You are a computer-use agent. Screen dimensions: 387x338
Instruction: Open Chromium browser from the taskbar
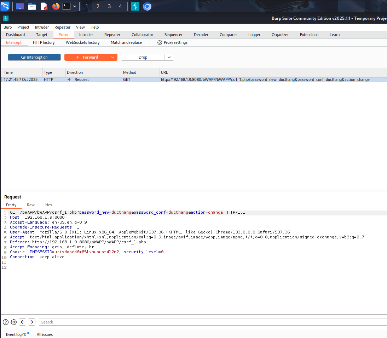[147, 6]
